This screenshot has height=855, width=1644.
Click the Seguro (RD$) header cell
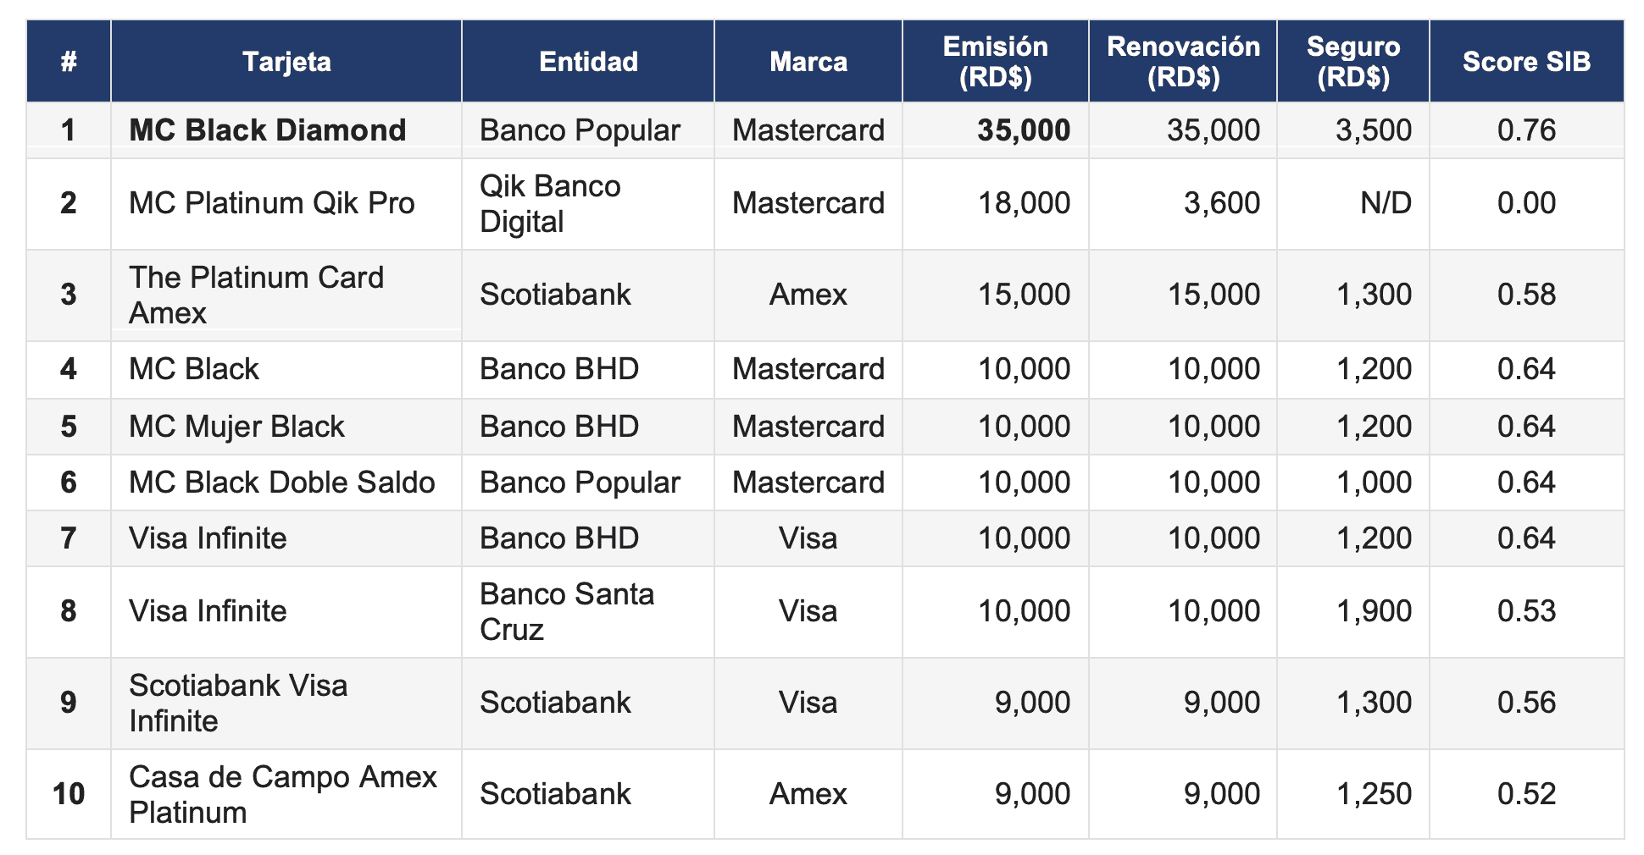1353,62
